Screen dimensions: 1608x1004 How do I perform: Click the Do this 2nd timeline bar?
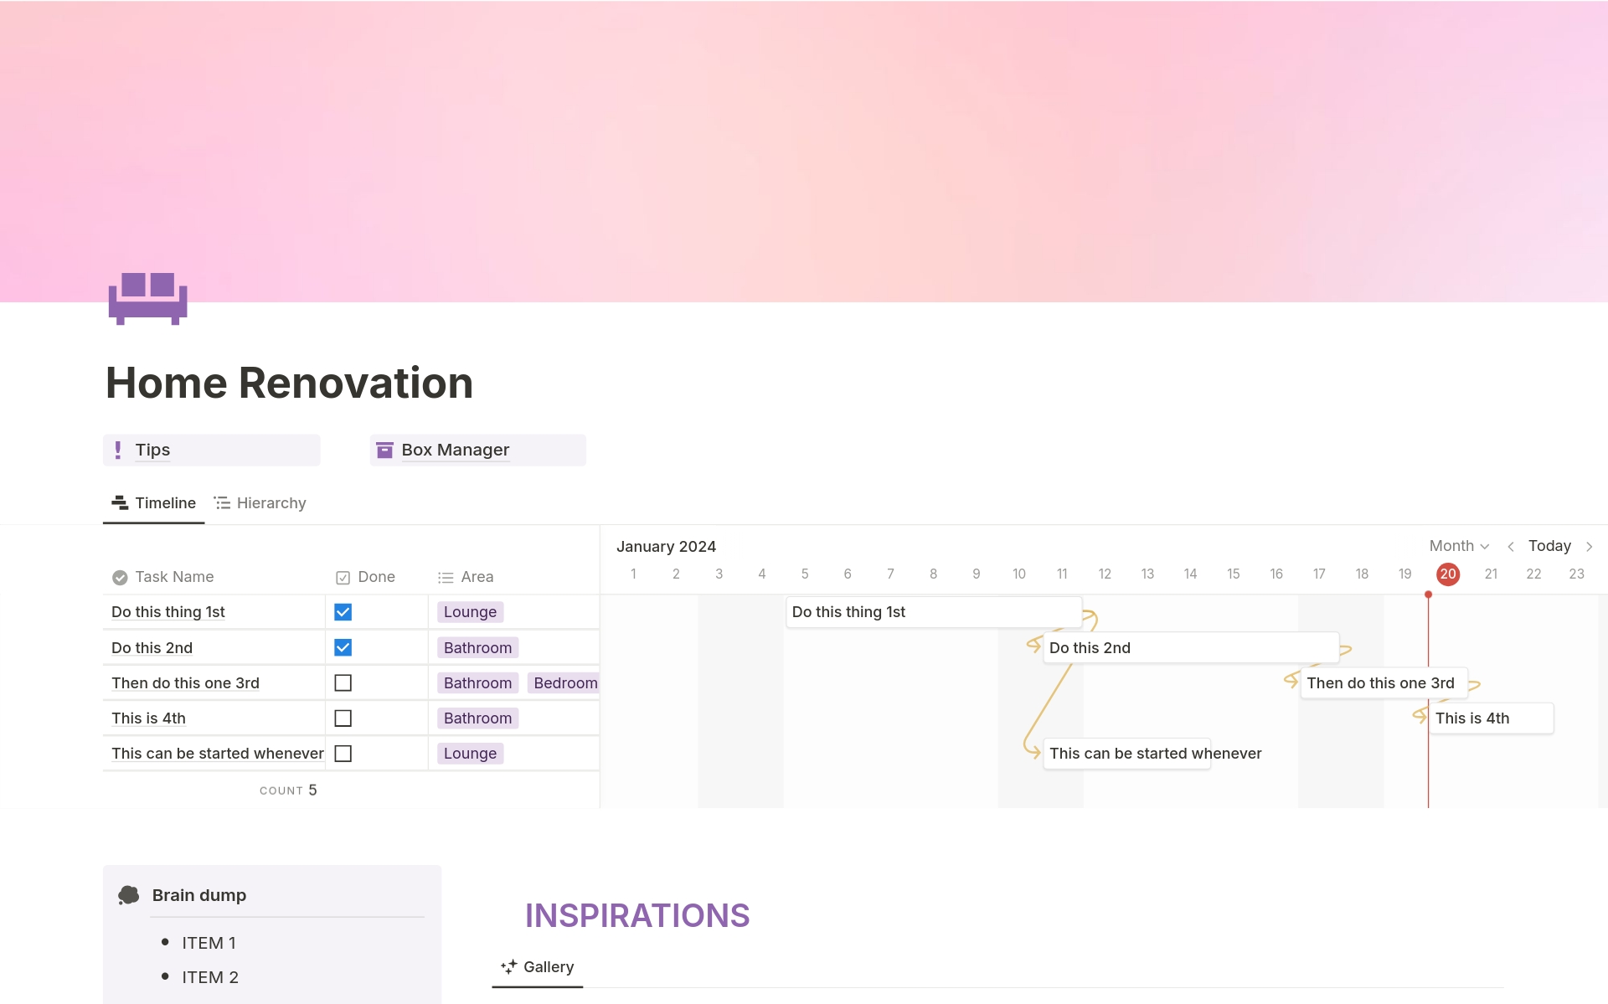click(1189, 647)
